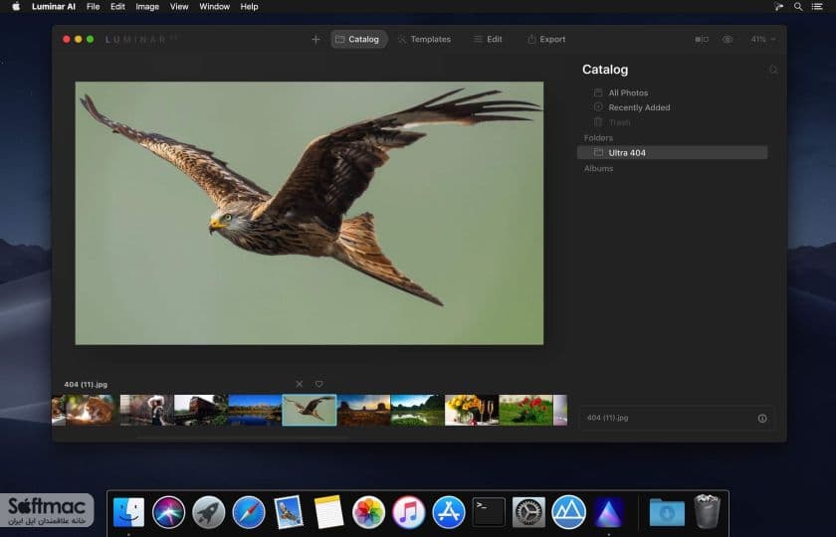836x537 pixels.
Task: Click the info icon beside 404 (11).jpg
Action: (x=762, y=419)
